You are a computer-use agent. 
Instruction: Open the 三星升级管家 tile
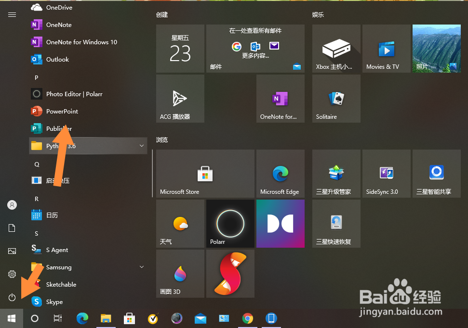(336, 174)
